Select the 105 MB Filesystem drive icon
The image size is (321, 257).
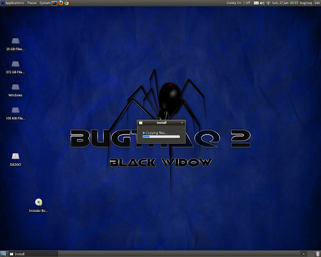click(16, 113)
